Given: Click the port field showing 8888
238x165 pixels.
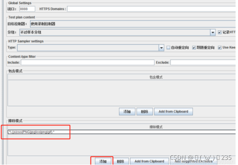Looking at the screenshot, I should [27, 9].
